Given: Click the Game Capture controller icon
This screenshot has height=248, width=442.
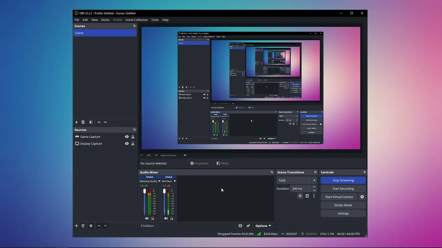Looking at the screenshot, I should coord(77,137).
